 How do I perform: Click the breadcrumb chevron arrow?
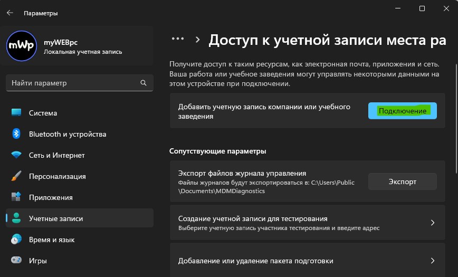pyautogui.click(x=198, y=40)
